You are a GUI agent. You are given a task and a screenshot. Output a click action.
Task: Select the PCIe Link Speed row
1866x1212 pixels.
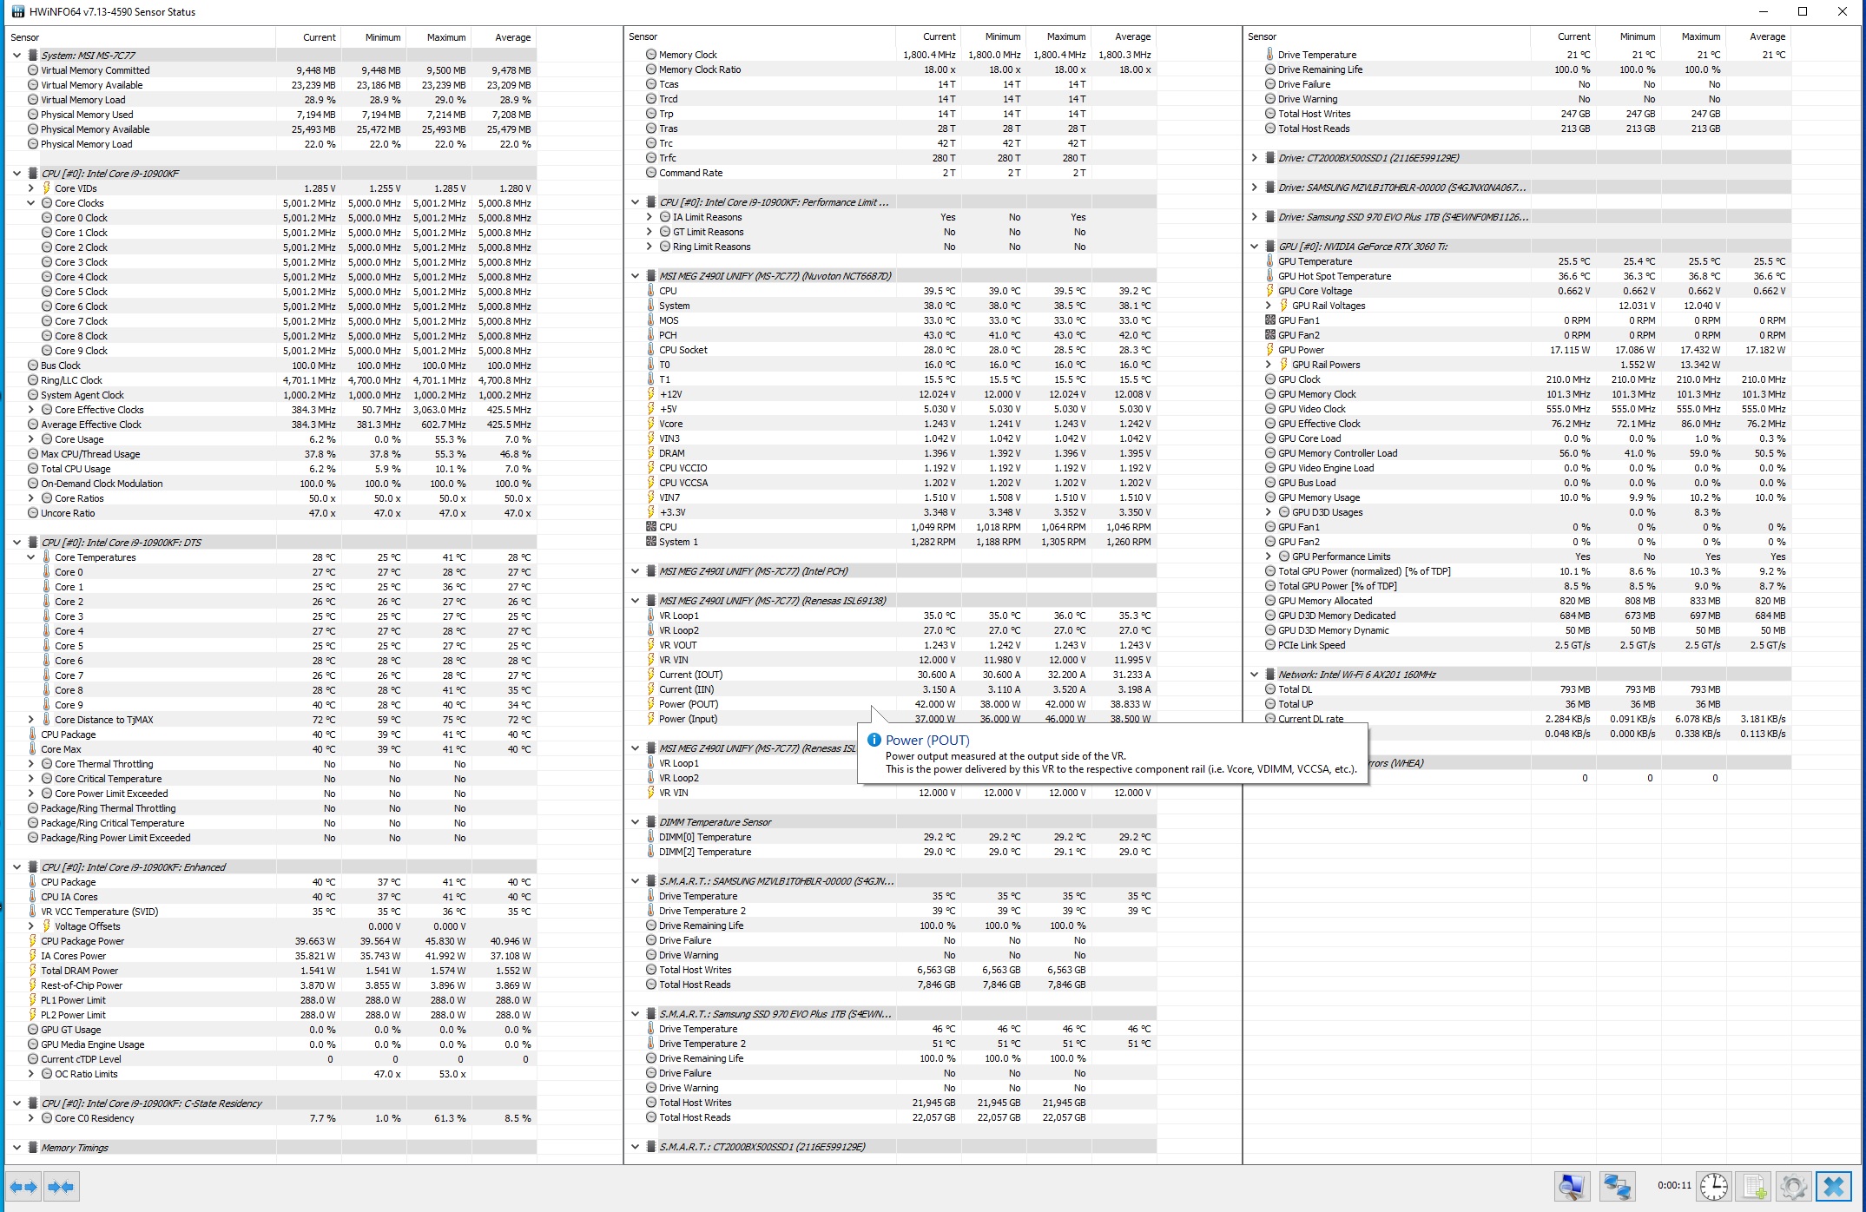point(1519,645)
